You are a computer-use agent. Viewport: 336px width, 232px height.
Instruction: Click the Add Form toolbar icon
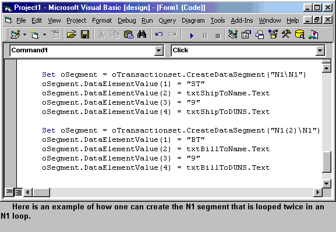coord(34,34)
